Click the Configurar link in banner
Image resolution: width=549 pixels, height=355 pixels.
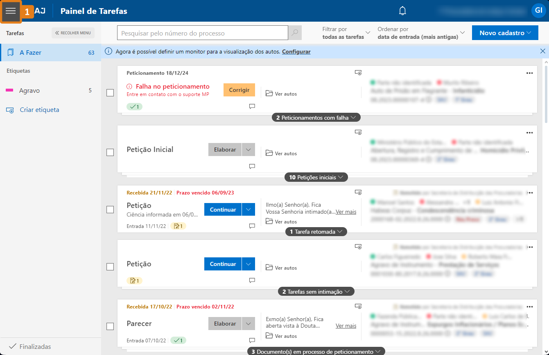tap(296, 51)
